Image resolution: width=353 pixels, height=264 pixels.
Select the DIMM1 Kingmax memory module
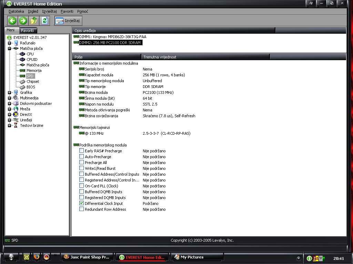(x=112, y=36)
